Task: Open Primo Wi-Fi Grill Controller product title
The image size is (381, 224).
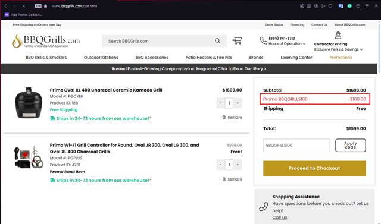Action: coord(124,148)
